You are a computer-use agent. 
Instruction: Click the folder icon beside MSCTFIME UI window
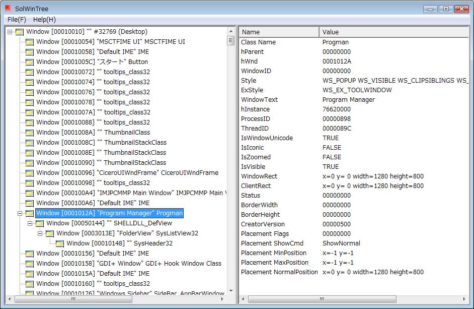(x=30, y=42)
